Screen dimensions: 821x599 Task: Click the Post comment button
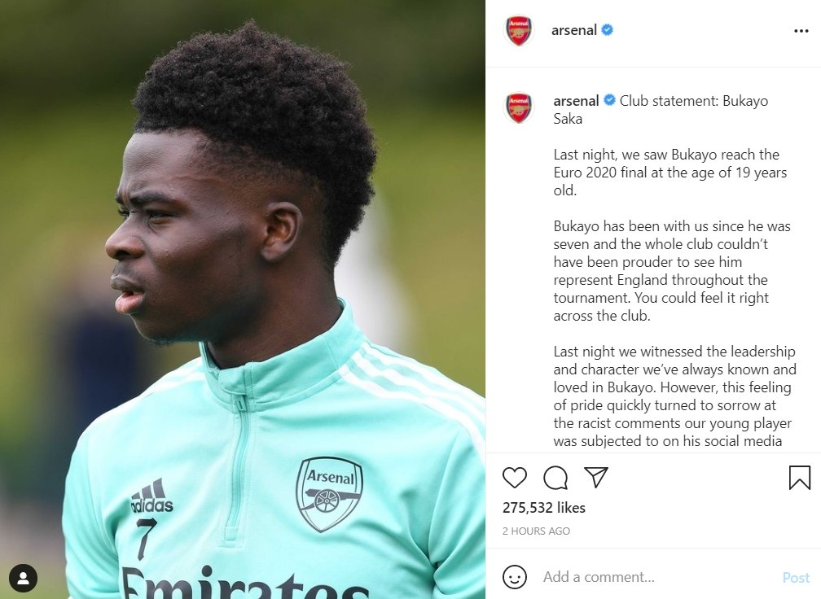(x=796, y=578)
